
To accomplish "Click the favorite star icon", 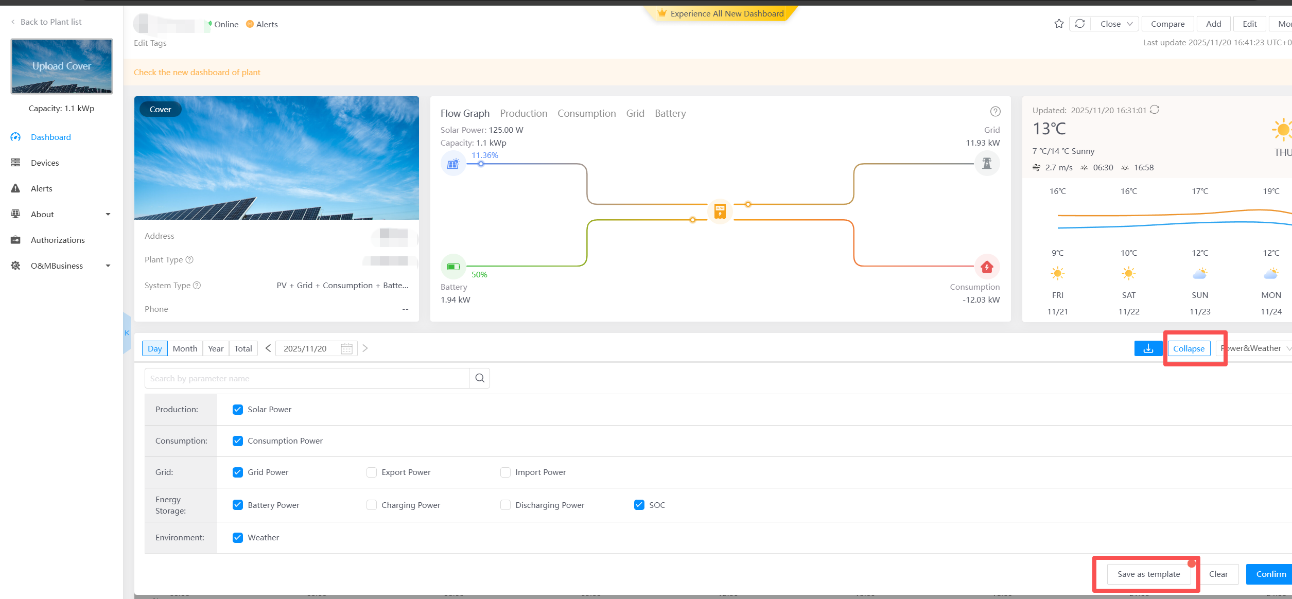I will click(1059, 24).
